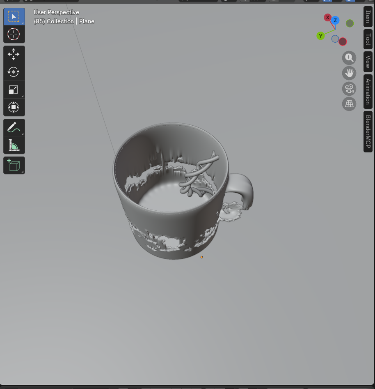Select the Rotate tool
This screenshot has width=375, height=389.
click(x=14, y=72)
